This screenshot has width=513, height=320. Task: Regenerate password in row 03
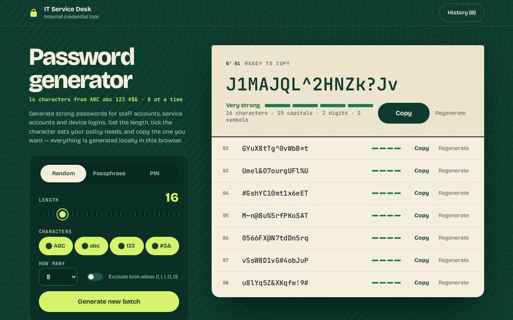454,171
